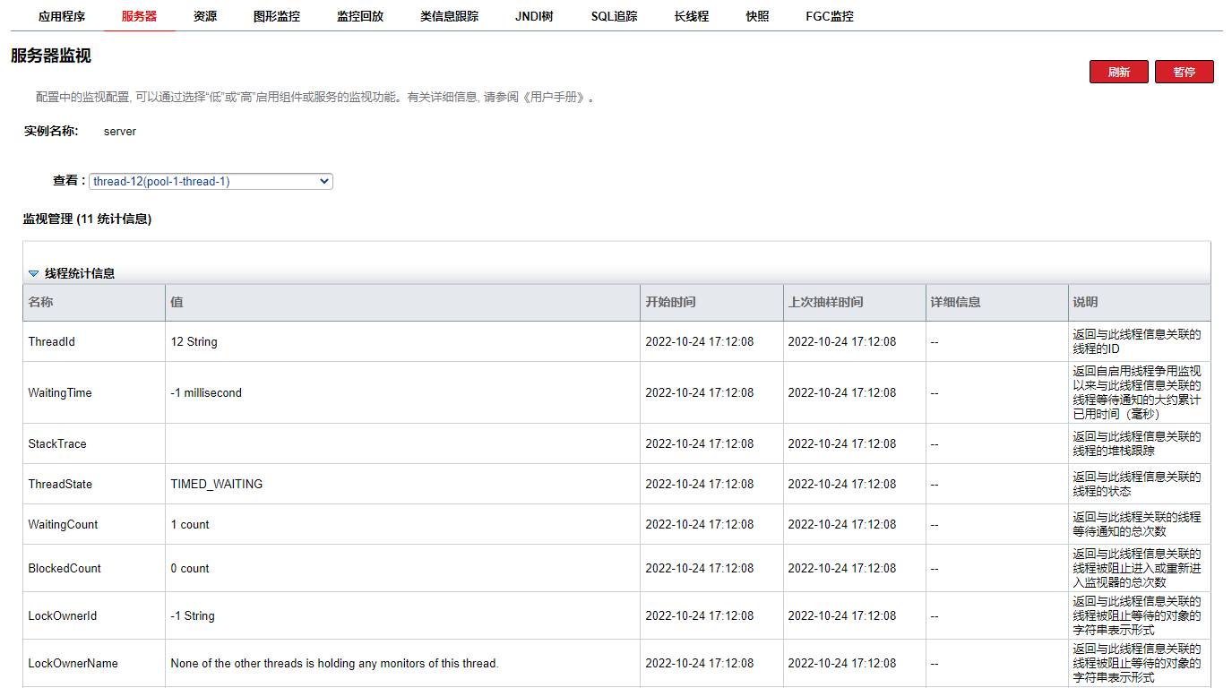Click the 线程统计信息 section title
1232x688 pixels.
[x=80, y=274]
